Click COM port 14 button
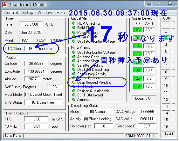The width and height of the screenshot is (179, 141). (166, 113)
